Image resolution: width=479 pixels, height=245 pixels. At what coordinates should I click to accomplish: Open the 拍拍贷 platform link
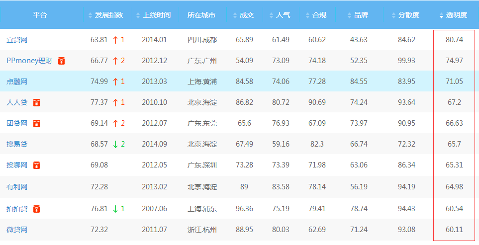(17, 209)
